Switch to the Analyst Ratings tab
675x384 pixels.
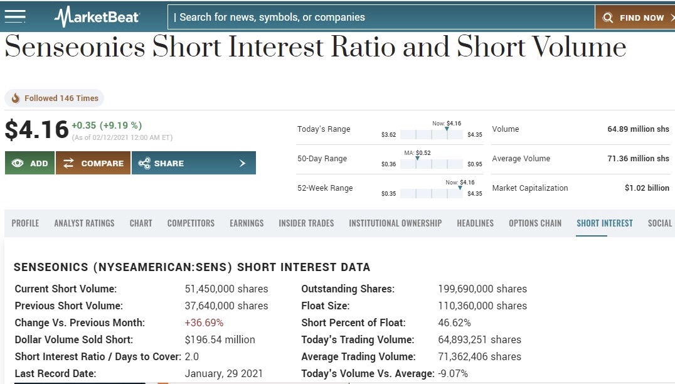84,223
